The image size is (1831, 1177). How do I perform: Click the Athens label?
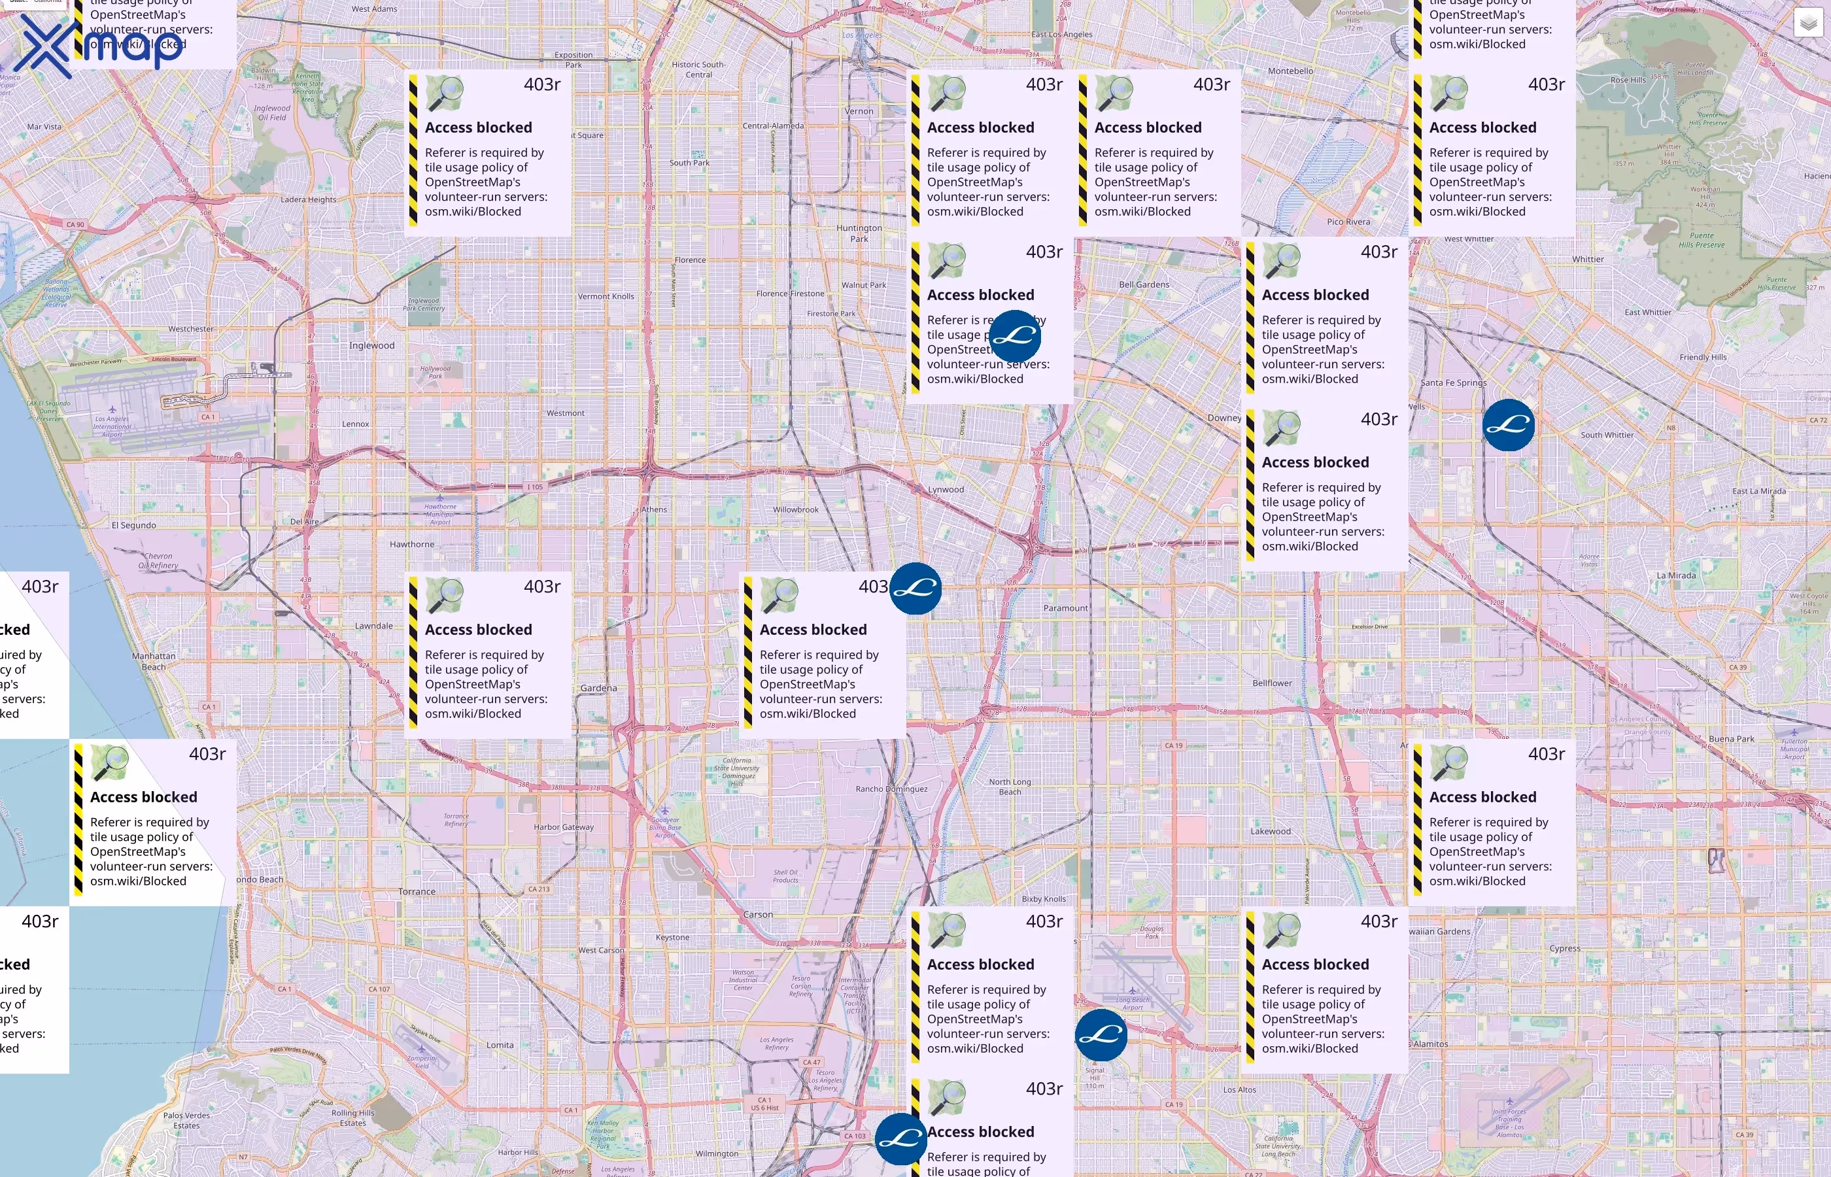(x=654, y=509)
